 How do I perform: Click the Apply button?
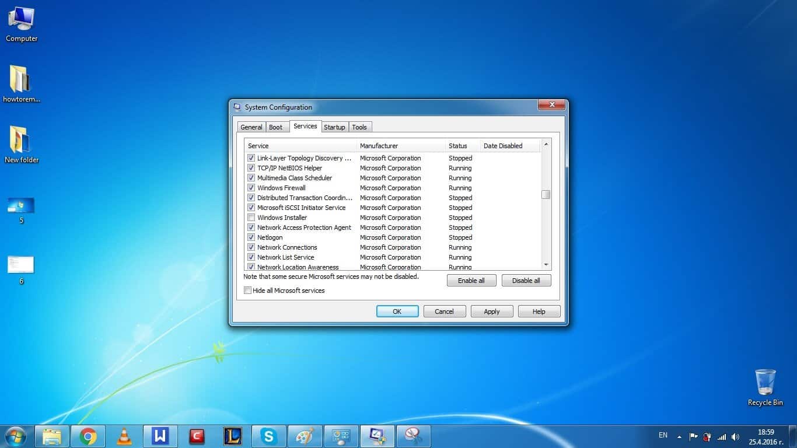[x=492, y=311]
